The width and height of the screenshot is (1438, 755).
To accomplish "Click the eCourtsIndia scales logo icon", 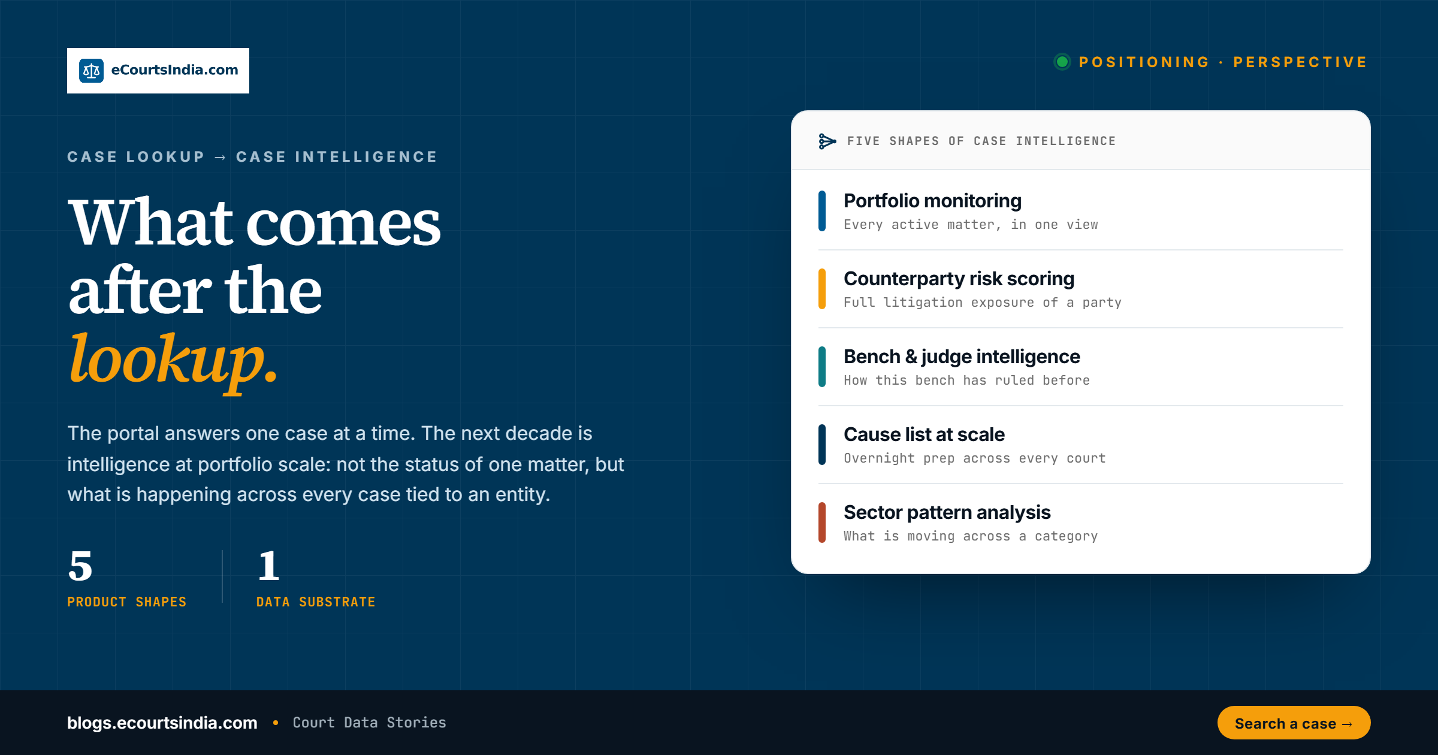I will 91,71.
